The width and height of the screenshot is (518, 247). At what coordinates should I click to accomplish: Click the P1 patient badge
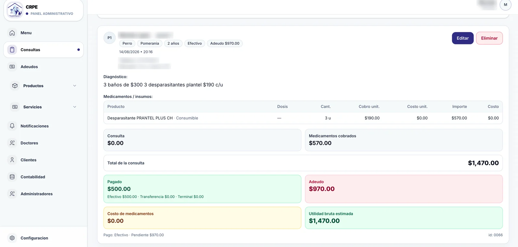tap(109, 38)
